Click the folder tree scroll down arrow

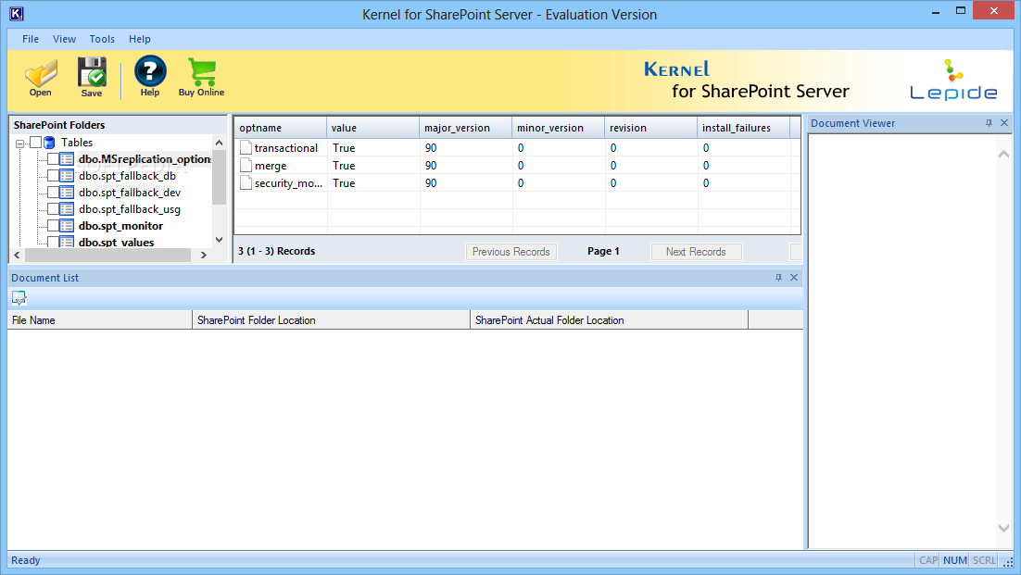220,240
